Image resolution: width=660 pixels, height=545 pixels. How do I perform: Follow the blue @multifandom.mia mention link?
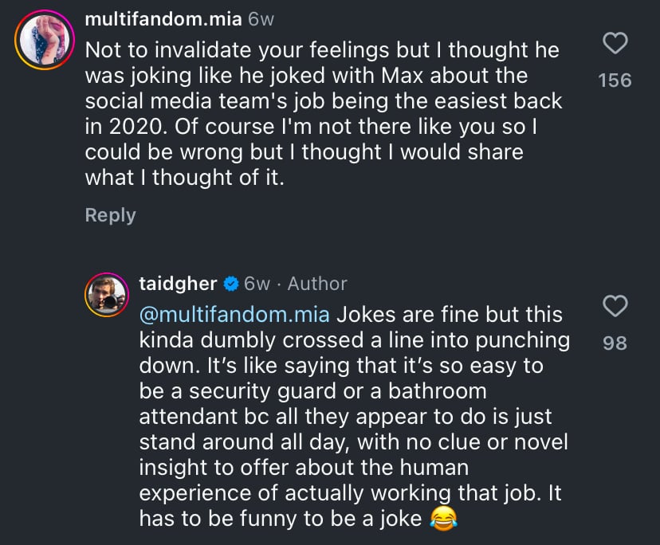[x=235, y=314]
